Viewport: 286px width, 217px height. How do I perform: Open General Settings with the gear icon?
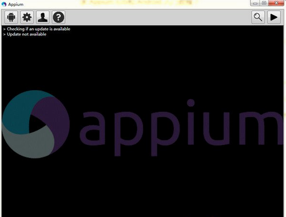27,17
